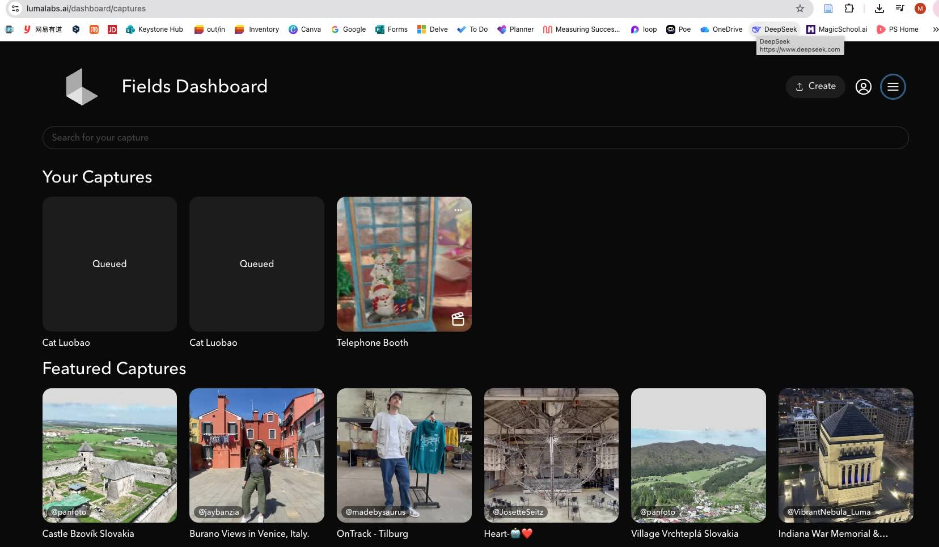Click the @VibrantNebula_Luma username tag
Viewport: 939px width, 547px height.
(x=828, y=512)
